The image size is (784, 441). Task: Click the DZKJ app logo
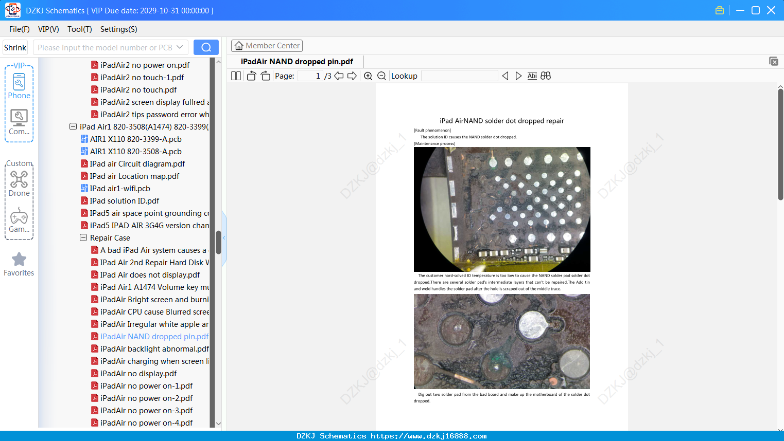tap(12, 10)
